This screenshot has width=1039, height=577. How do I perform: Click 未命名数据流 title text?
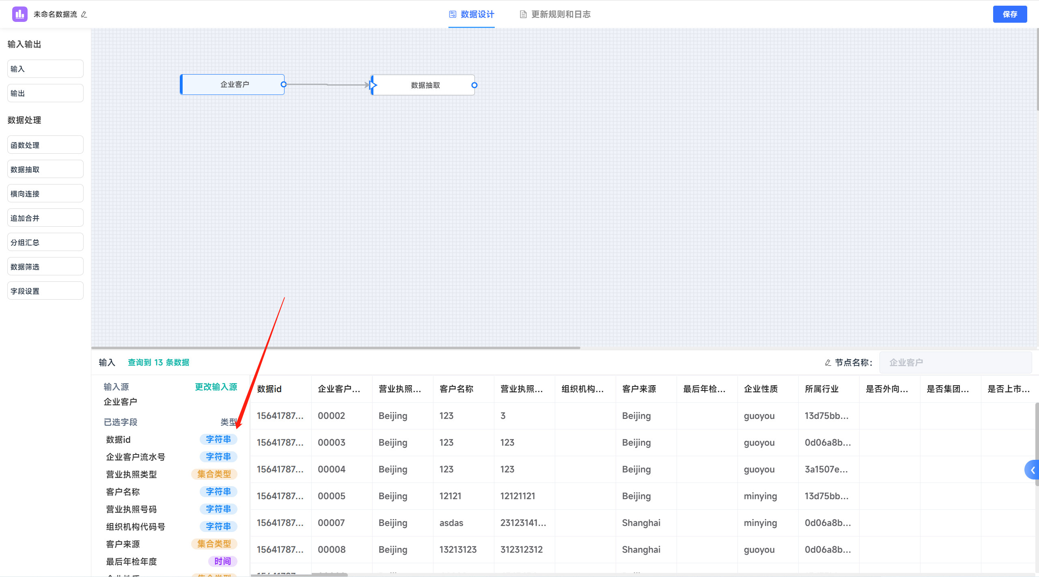[55, 15]
